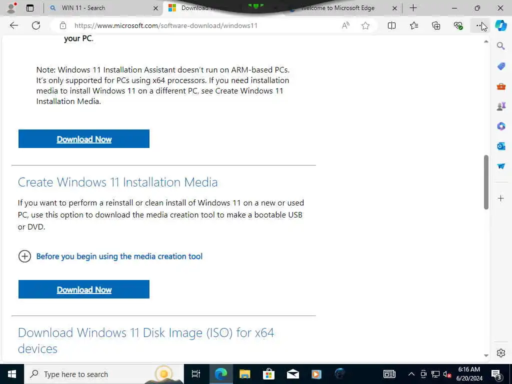Open sidebar settings gear icon
The image size is (512, 384).
[501, 353]
